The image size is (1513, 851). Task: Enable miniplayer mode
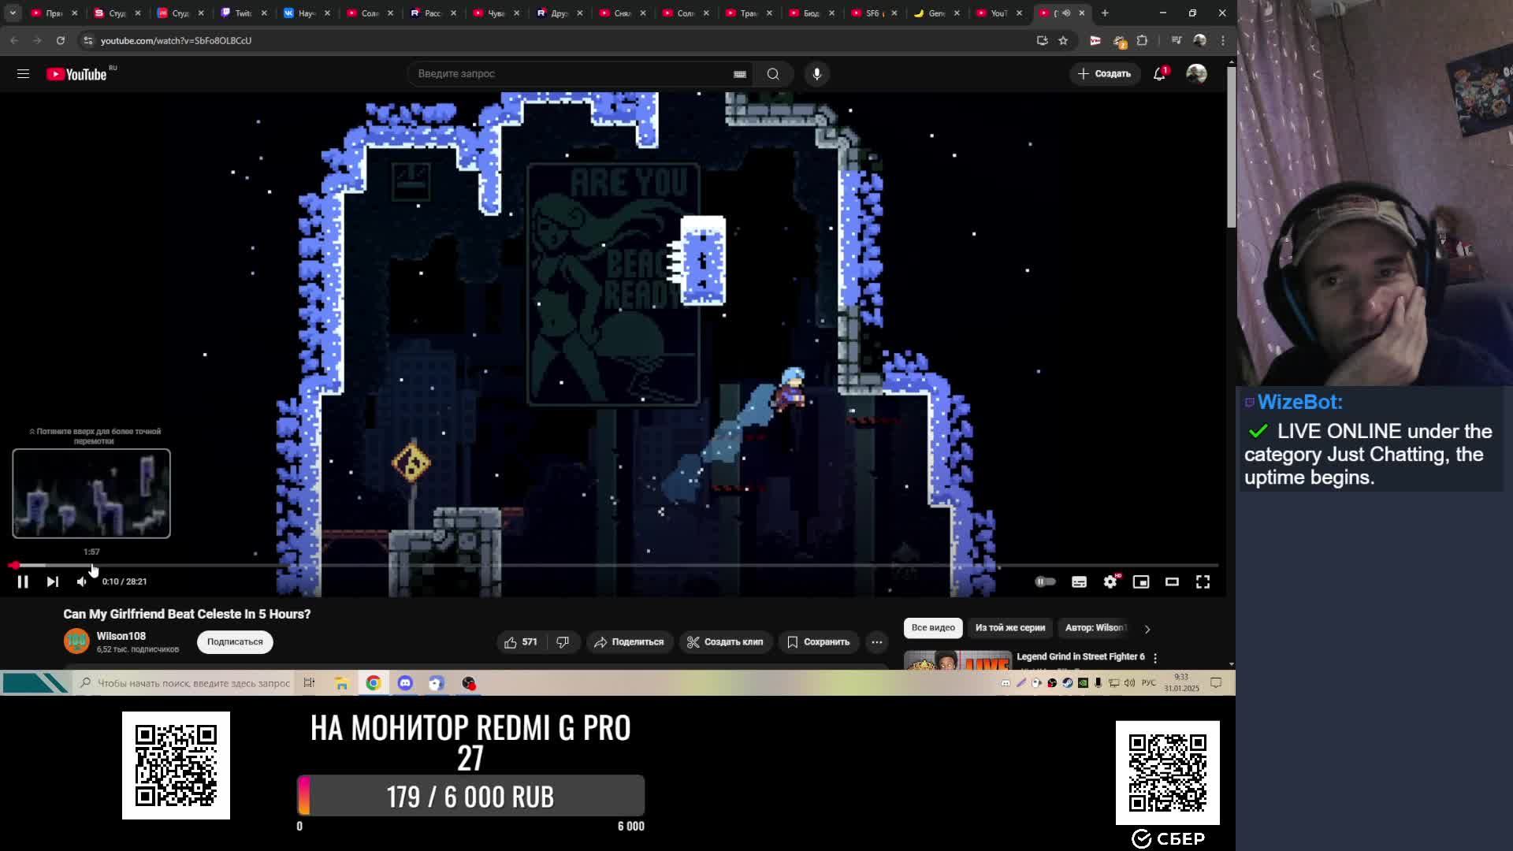coord(1141,582)
